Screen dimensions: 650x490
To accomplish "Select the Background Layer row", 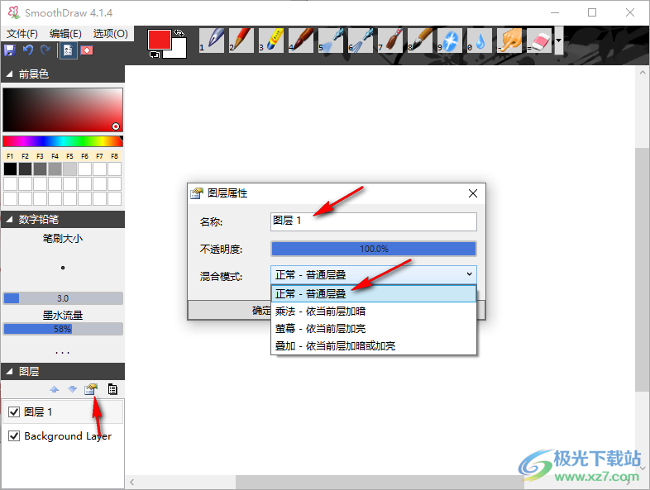I will tap(63, 435).
